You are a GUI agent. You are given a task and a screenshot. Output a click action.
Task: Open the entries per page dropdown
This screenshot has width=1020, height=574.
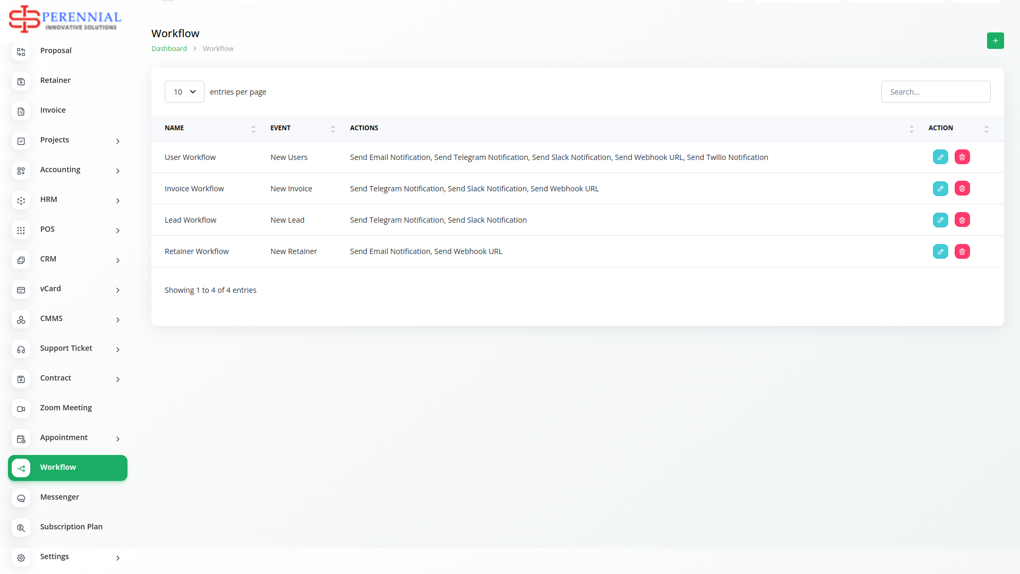coord(184,92)
